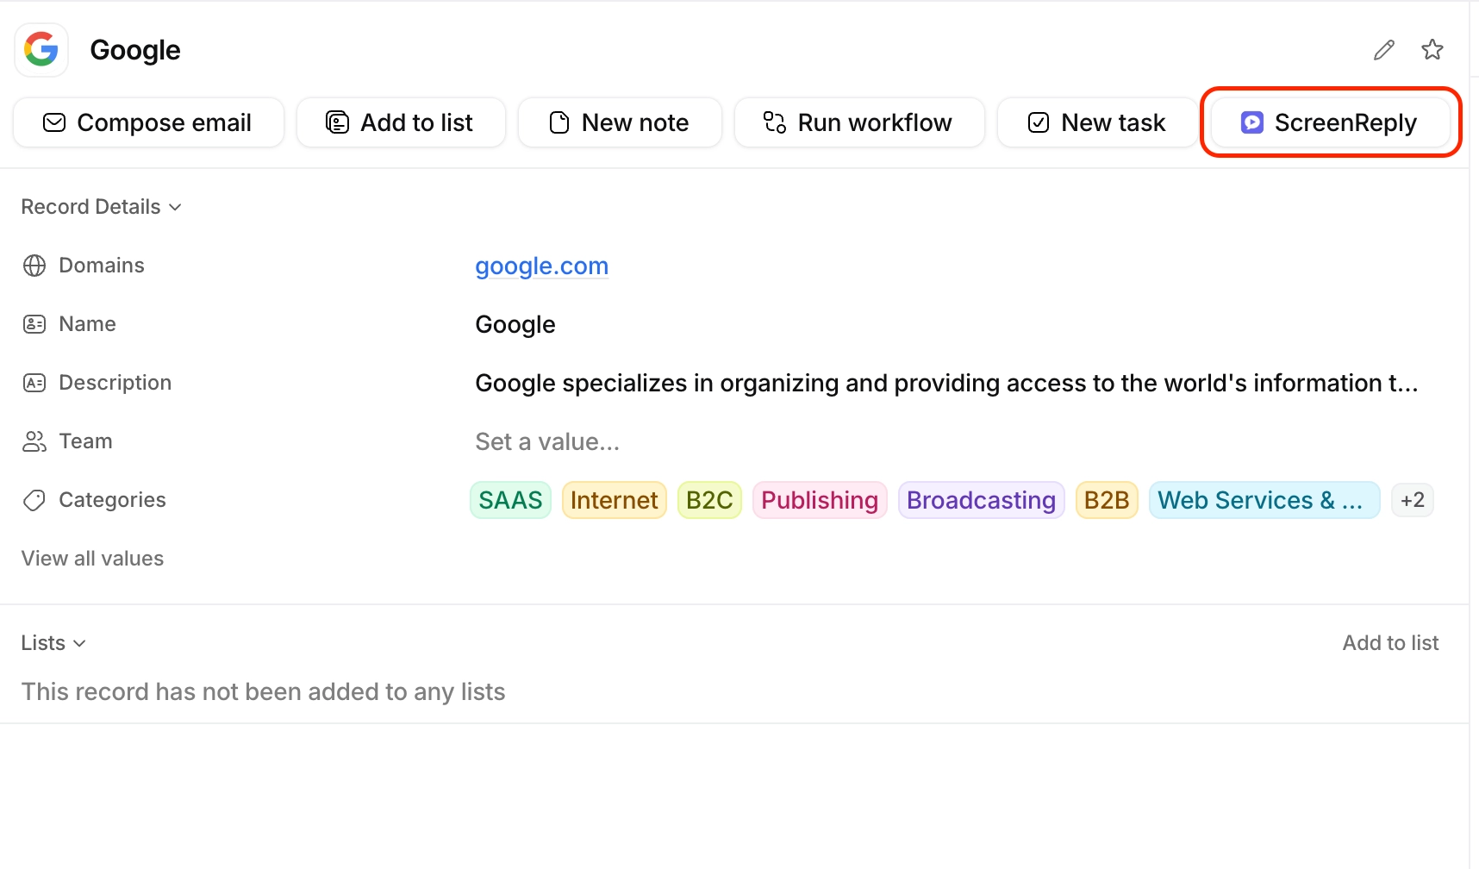Open the ScreenReply action
This screenshot has height=869, width=1479.
pyautogui.click(x=1330, y=122)
